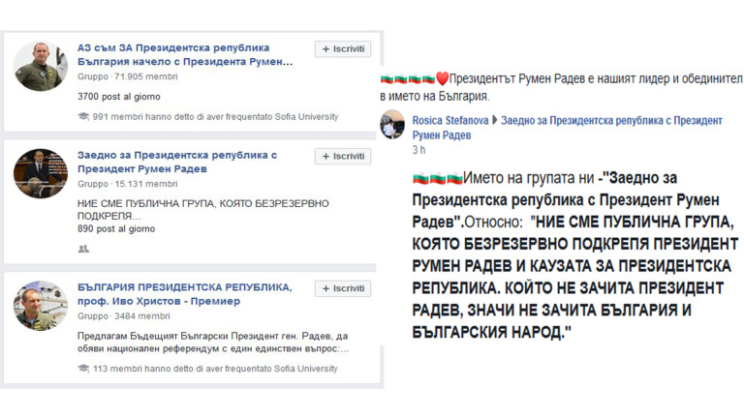Click the "3 h" post timestamp
This screenshot has height=418, width=744.
418,150
